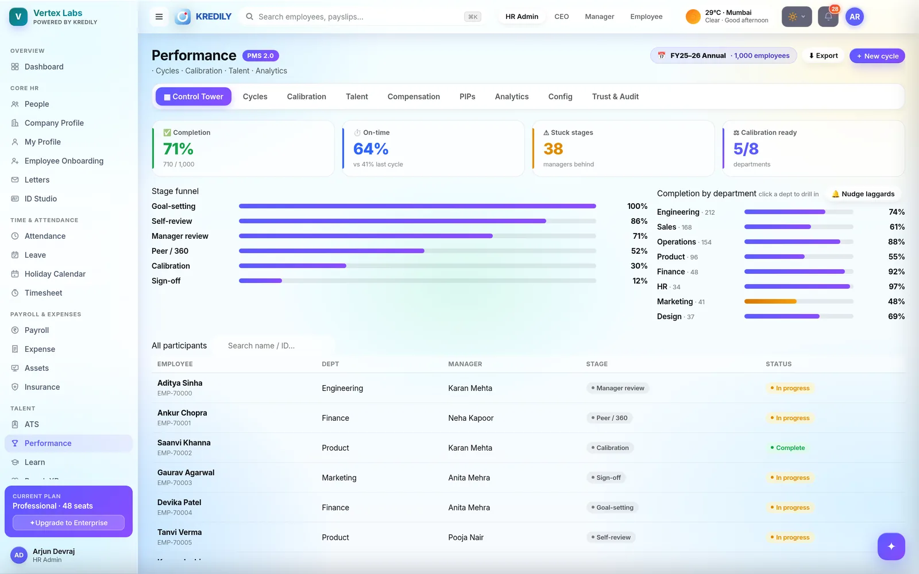
Task: Select the Control Tower tab
Action: (x=194, y=96)
